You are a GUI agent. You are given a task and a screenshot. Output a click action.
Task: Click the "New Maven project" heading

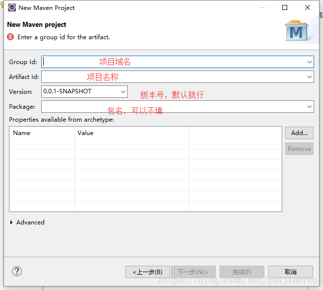(x=37, y=24)
